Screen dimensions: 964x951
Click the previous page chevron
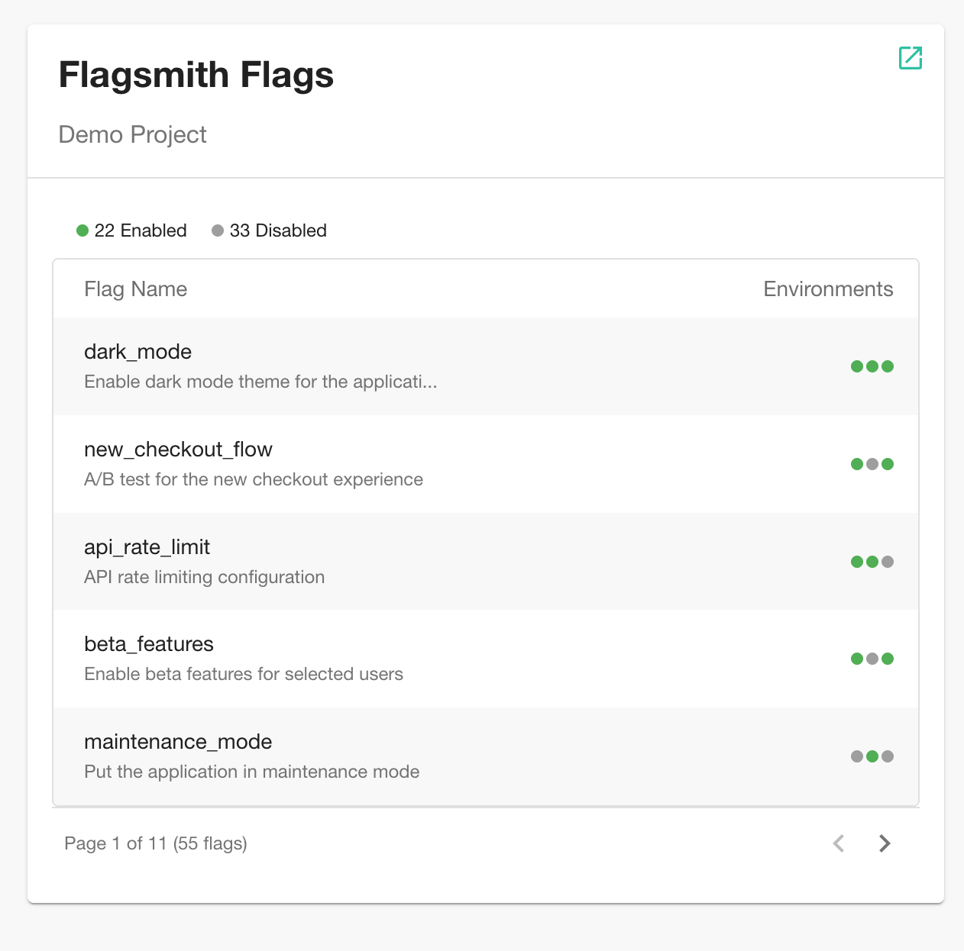[x=839, y=843]
